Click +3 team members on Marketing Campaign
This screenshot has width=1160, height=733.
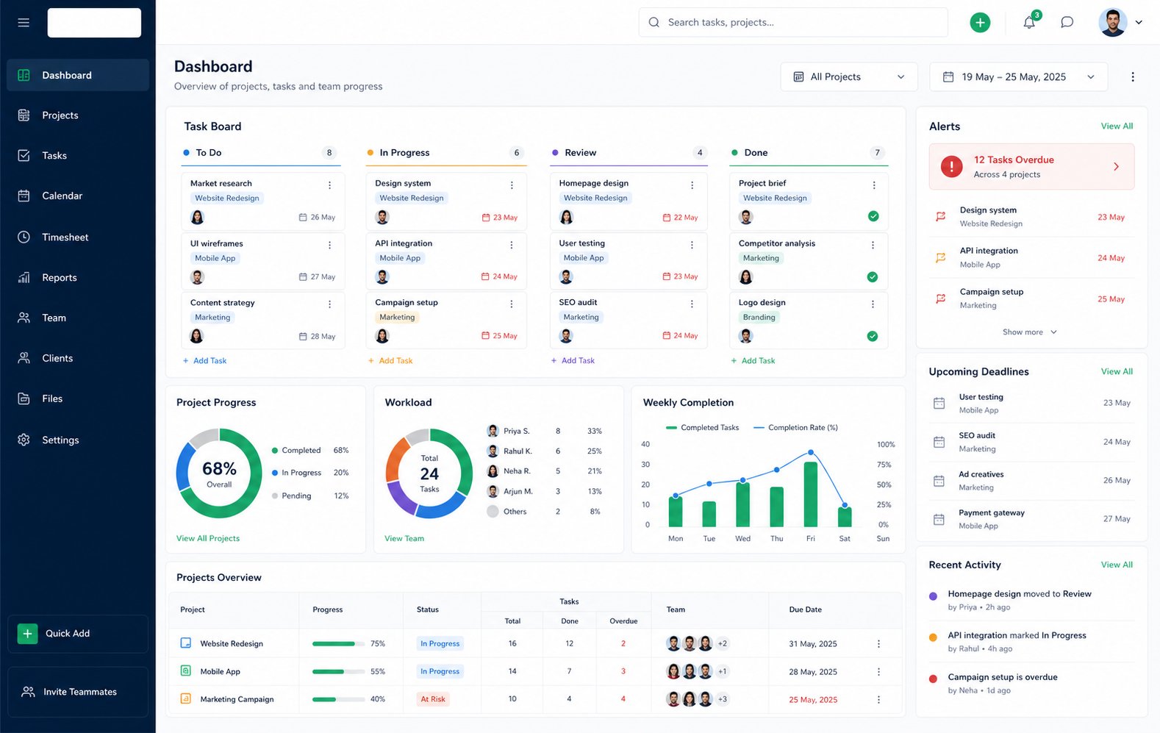point(722,699)
